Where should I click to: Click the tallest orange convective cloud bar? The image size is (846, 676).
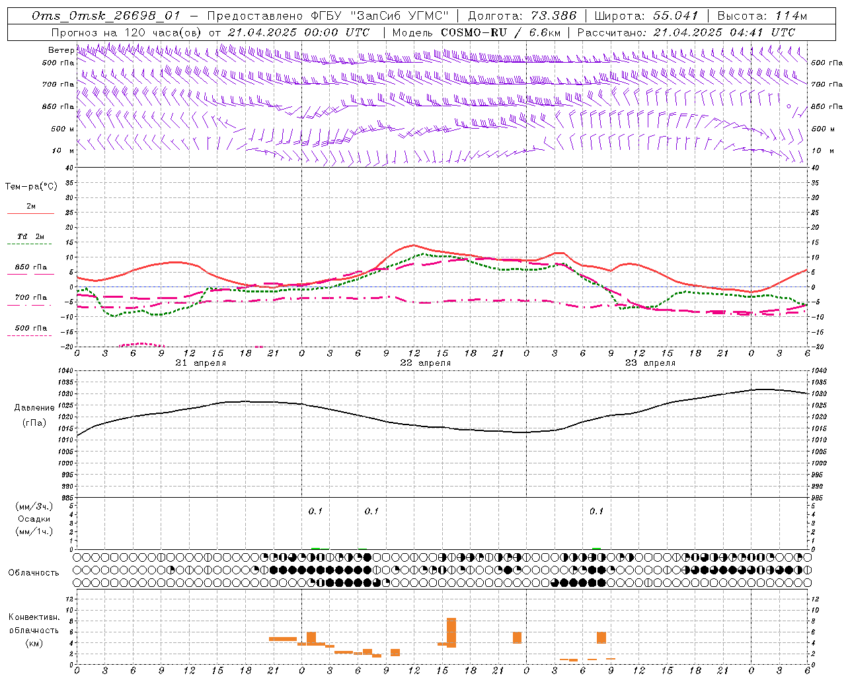point(451,632)
